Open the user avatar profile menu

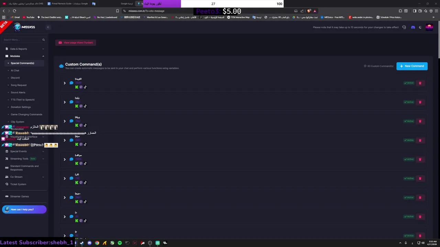(x=429, y=27)
